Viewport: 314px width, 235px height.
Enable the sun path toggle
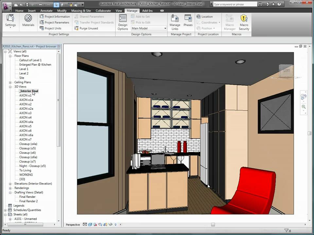tap(101, 225)
